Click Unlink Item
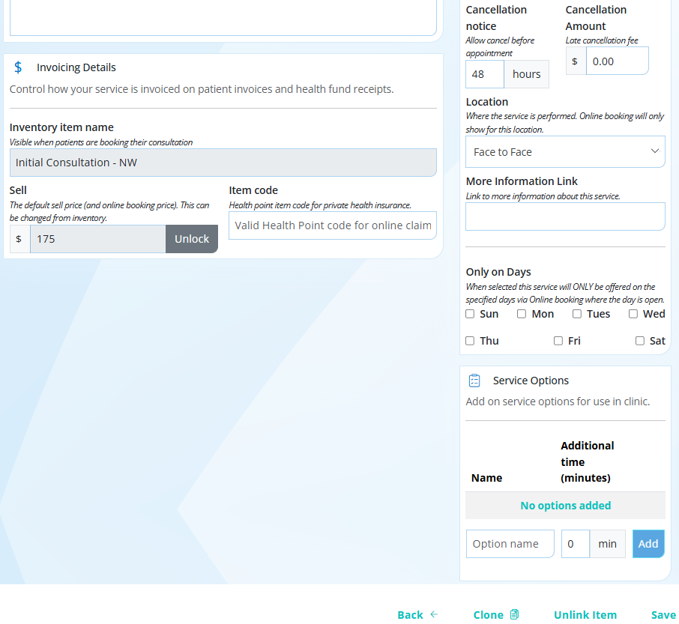The height and width of the screenshot is (624, 679). pos(585,614)
